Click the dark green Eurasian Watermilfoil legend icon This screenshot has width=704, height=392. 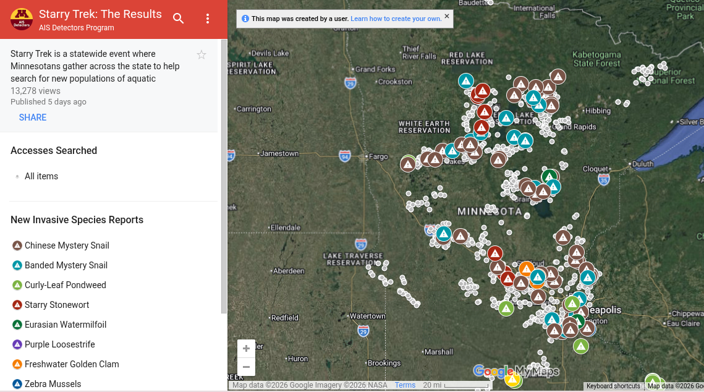[17, 325]
